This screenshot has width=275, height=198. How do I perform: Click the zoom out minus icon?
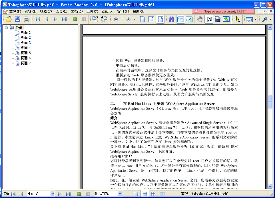tap(116, 19)
